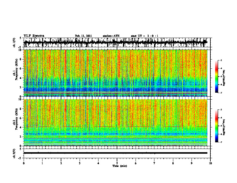Select the "Time (min)" axis label

[x=120, y=166]
